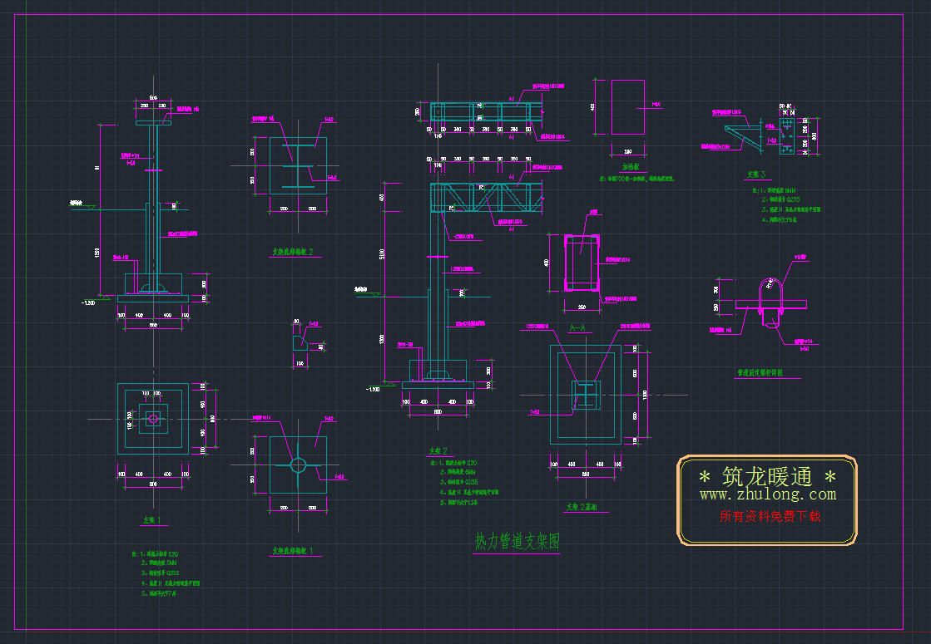Select the triangular bracket in 支架 3 detail
Viewport: 931px width, 644px height.
[742, 135]
